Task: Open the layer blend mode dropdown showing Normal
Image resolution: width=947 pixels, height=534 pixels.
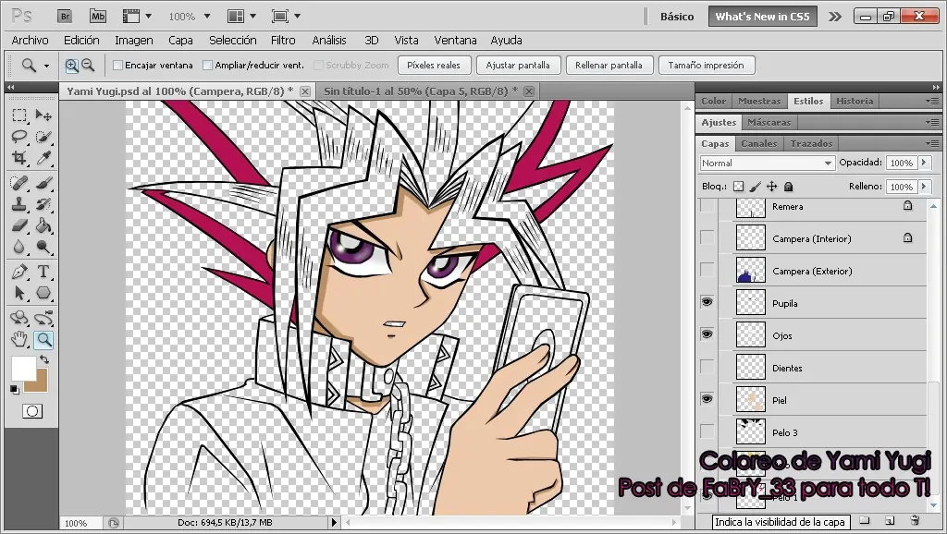Action: [x=766, y=163]
